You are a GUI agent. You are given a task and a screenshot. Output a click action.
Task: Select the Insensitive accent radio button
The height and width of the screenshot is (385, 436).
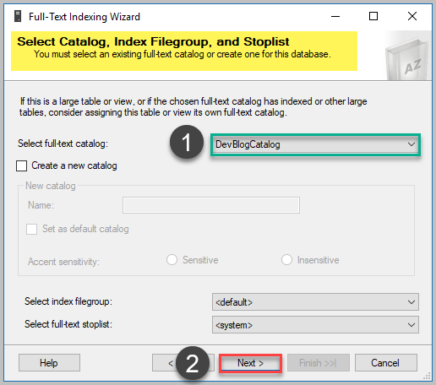coord(286,260)
